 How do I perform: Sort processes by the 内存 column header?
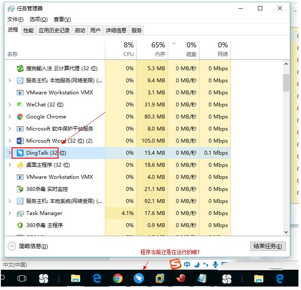(152, 50)
